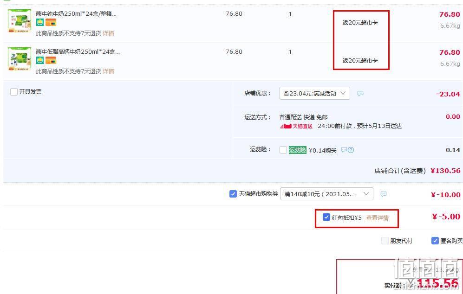Click the comment icon beside 店铺优惠 dropdown
Screen dimensions: 463x294
pyautogui.click(x=360, y=94)
